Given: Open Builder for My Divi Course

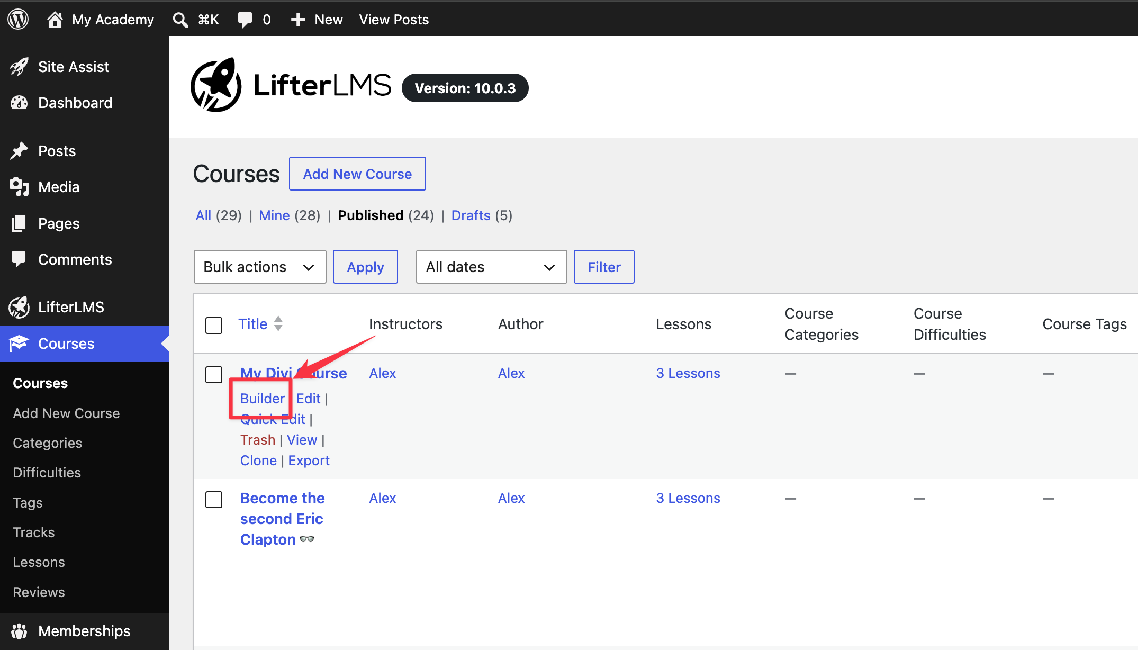Looking at the screenshot, I should (x=263, y=399).
